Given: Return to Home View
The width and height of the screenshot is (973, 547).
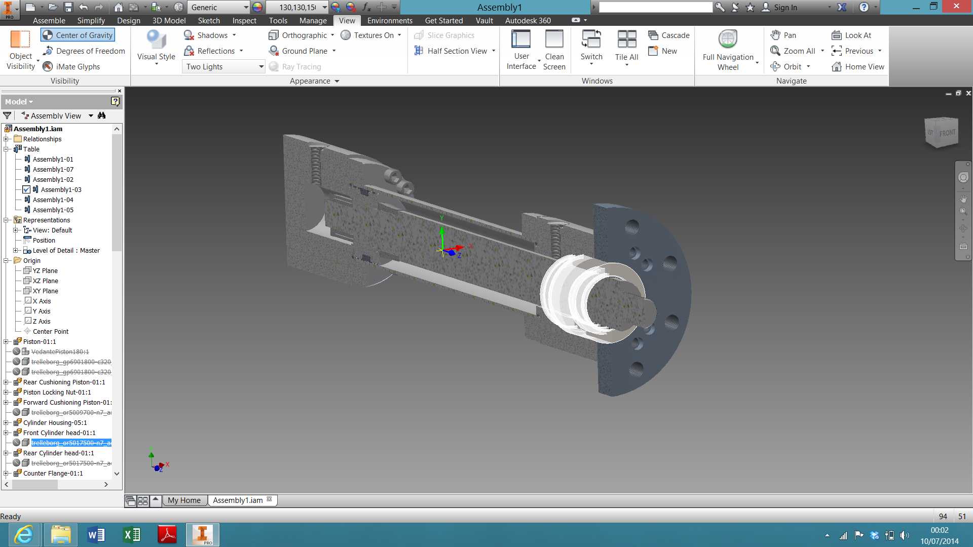Looking at the screenshot, I should pos(858,66).
